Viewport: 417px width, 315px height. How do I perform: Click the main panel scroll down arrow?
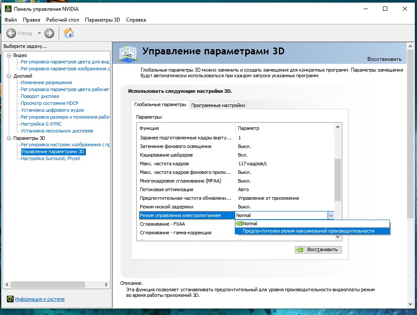click(410, 304)
